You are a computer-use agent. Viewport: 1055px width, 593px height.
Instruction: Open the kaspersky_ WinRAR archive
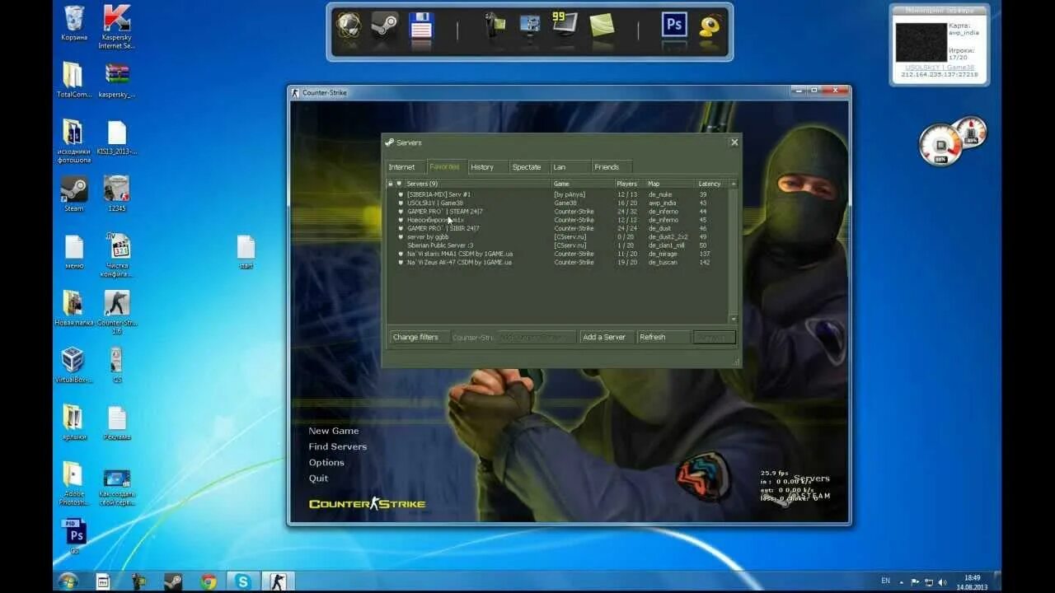point(117,80)
